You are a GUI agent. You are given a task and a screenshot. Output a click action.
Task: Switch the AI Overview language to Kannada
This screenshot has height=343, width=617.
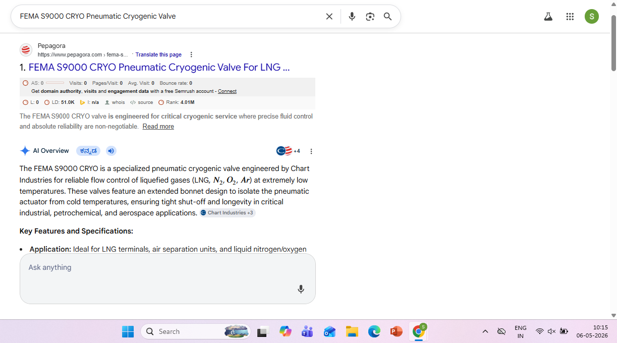(88, 151)
